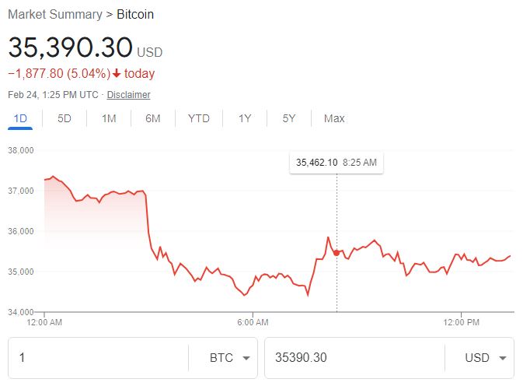
Task: Click the BTC amount input field
Action: [x=97, y=358]
